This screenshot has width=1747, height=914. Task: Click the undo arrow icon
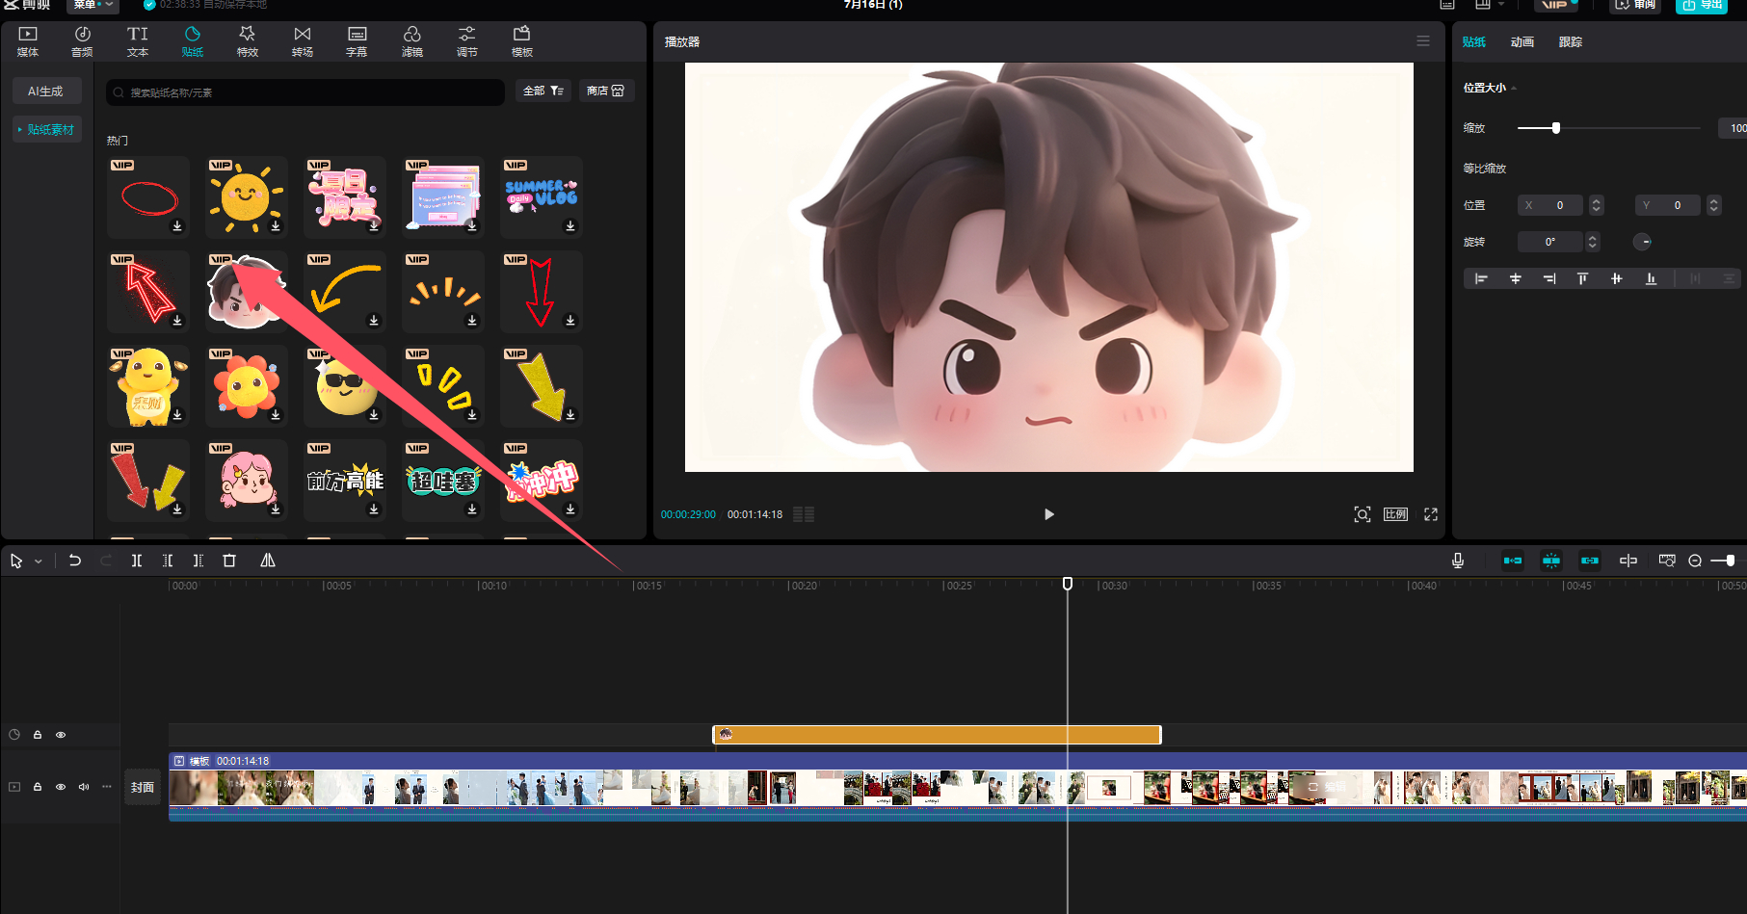point(75,561)
